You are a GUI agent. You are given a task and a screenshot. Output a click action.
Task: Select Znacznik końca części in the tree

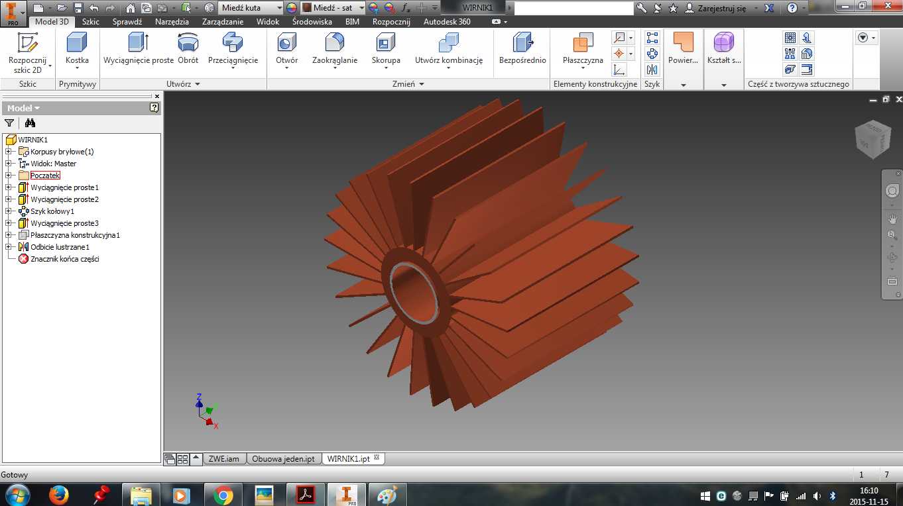tap(64, 259)
